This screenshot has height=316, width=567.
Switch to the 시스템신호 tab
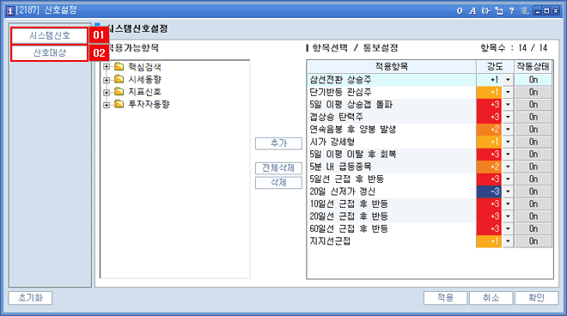coord(50,35)
